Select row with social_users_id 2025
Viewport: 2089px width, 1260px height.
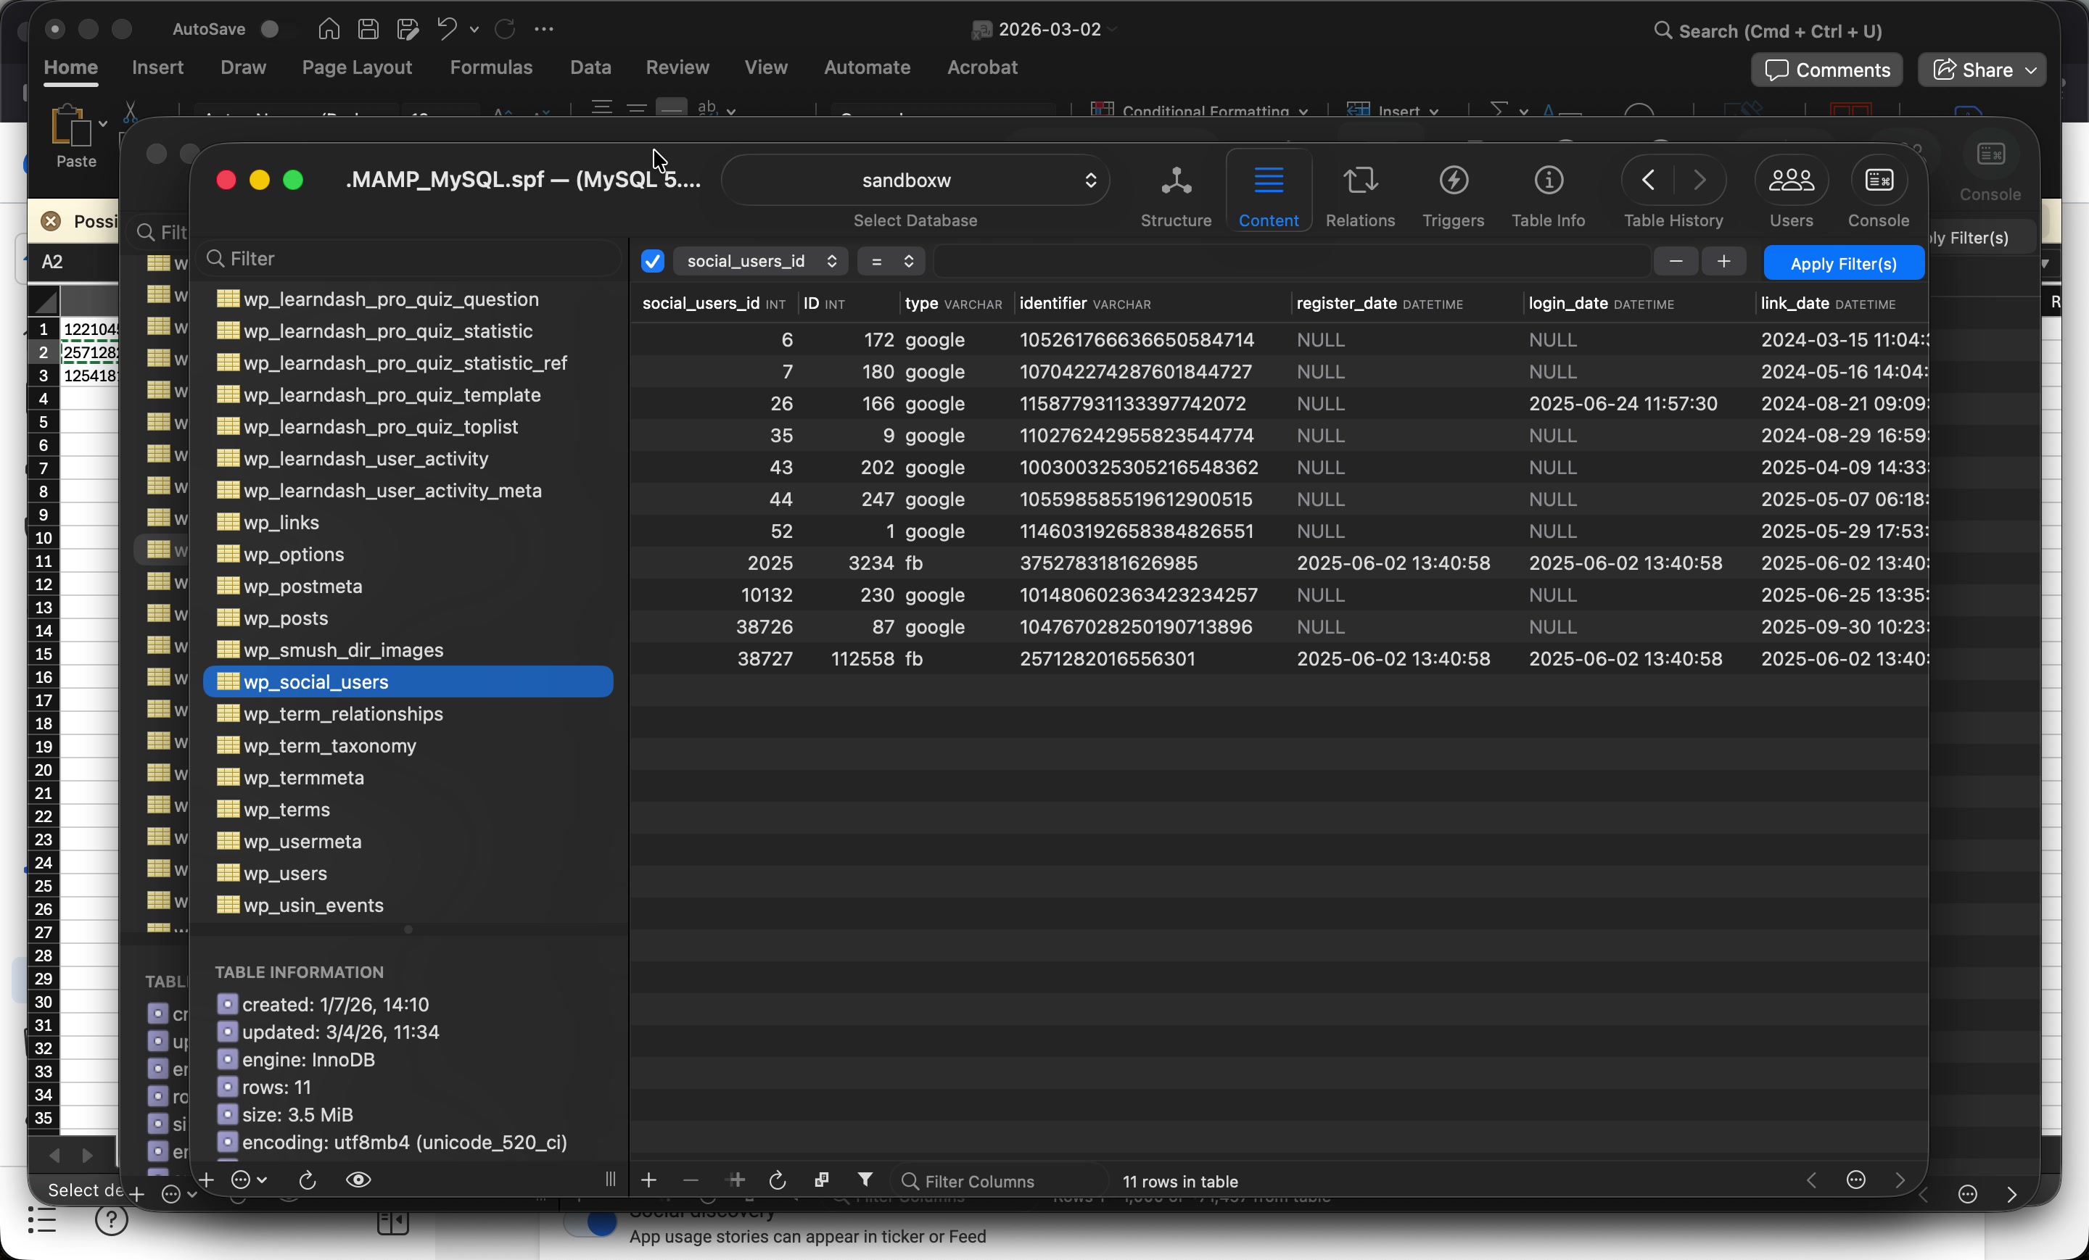(x=1280, y=563)
